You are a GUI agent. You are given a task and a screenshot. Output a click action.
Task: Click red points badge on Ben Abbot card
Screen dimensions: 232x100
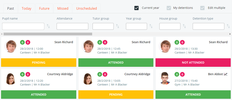182,74
